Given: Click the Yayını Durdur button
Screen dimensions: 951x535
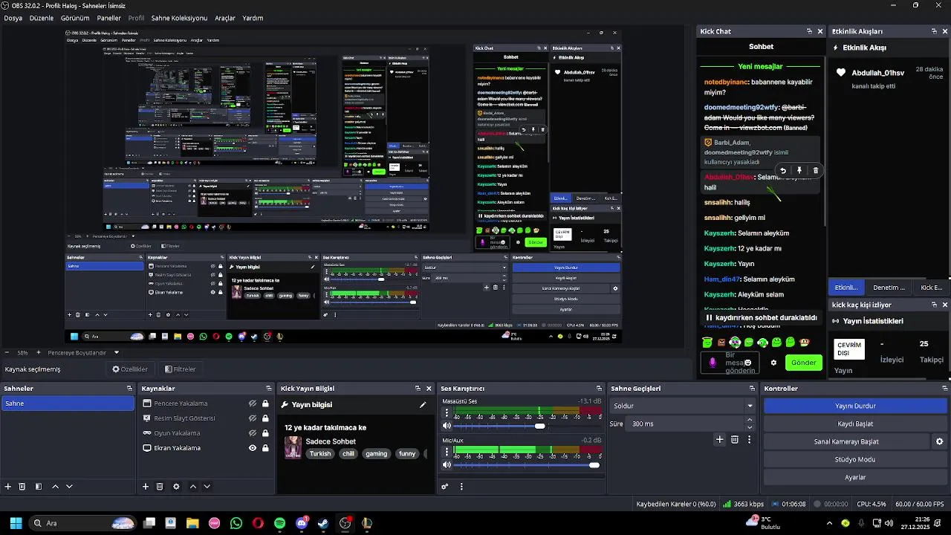Looking at the screenshot, I should [855, 406].
